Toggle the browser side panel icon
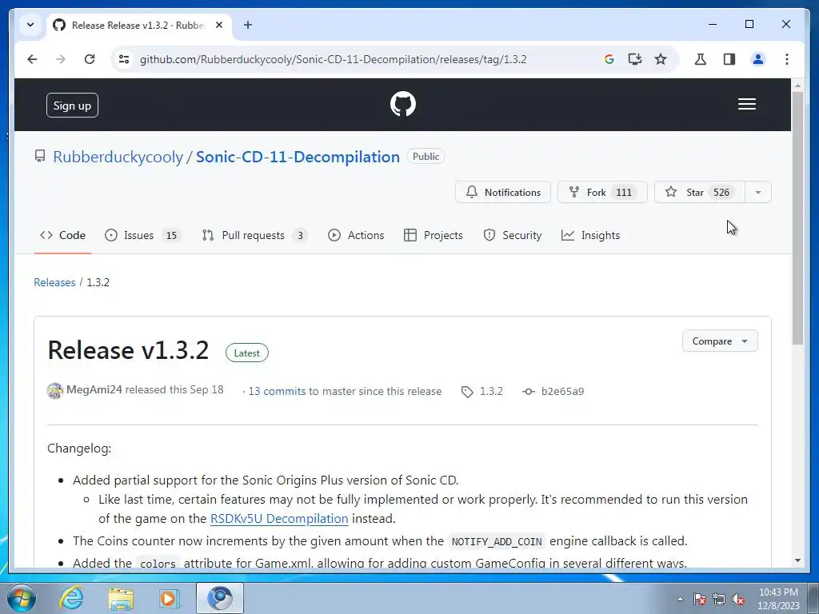 (x=729, y=59)
